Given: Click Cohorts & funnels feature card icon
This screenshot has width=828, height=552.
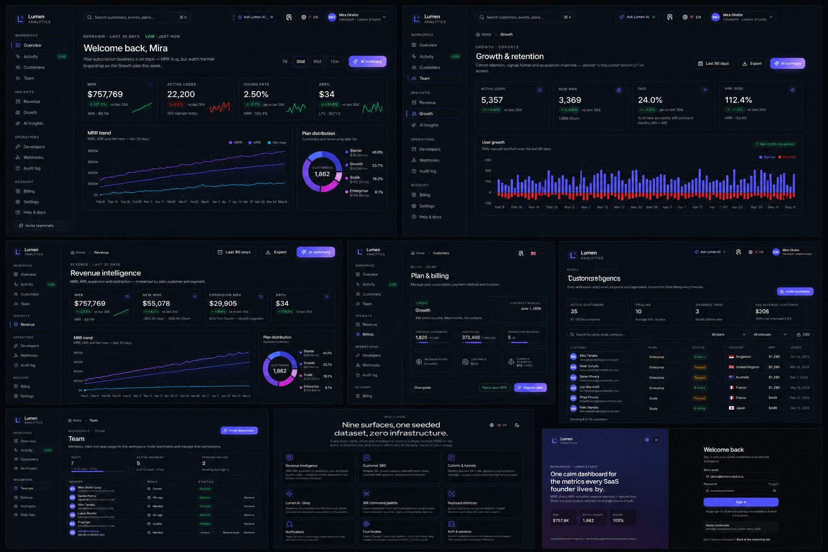Looking at the screenshot, I should 452,458.
